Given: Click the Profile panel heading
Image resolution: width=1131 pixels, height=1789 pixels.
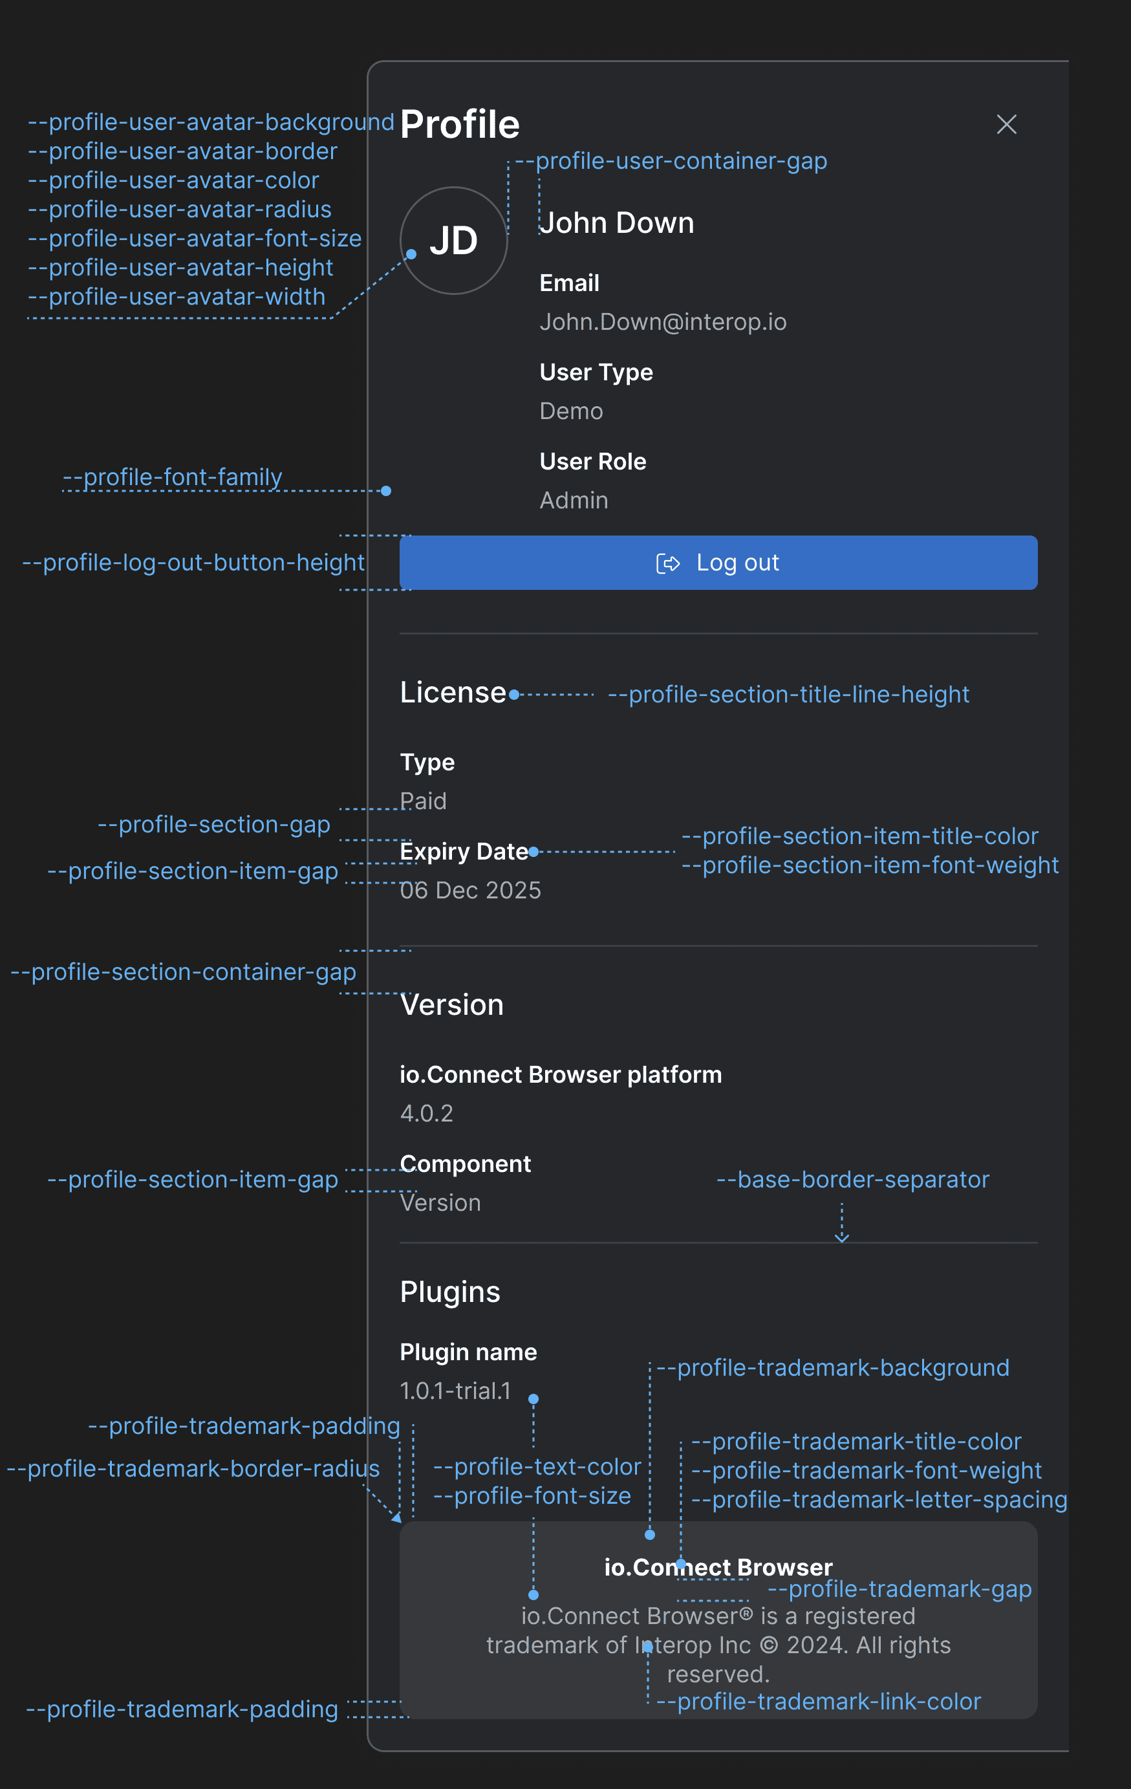Looking at the screenshot, I should pos(460,124).
